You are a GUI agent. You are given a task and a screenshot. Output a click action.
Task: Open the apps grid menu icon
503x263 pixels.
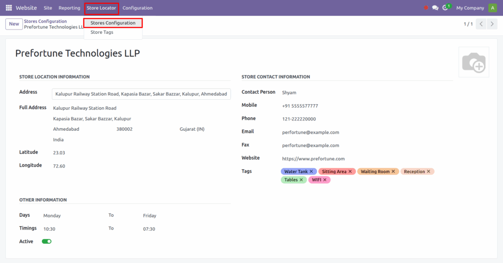click(x=9, y=8)
